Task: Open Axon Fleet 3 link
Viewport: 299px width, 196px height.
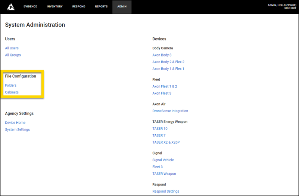Action: tap(162, 93)
